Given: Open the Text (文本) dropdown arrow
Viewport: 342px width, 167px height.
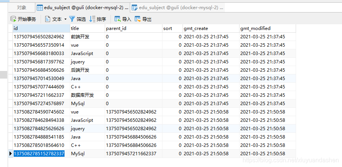Looking at the screenshot, I should [x=65, y=19].
